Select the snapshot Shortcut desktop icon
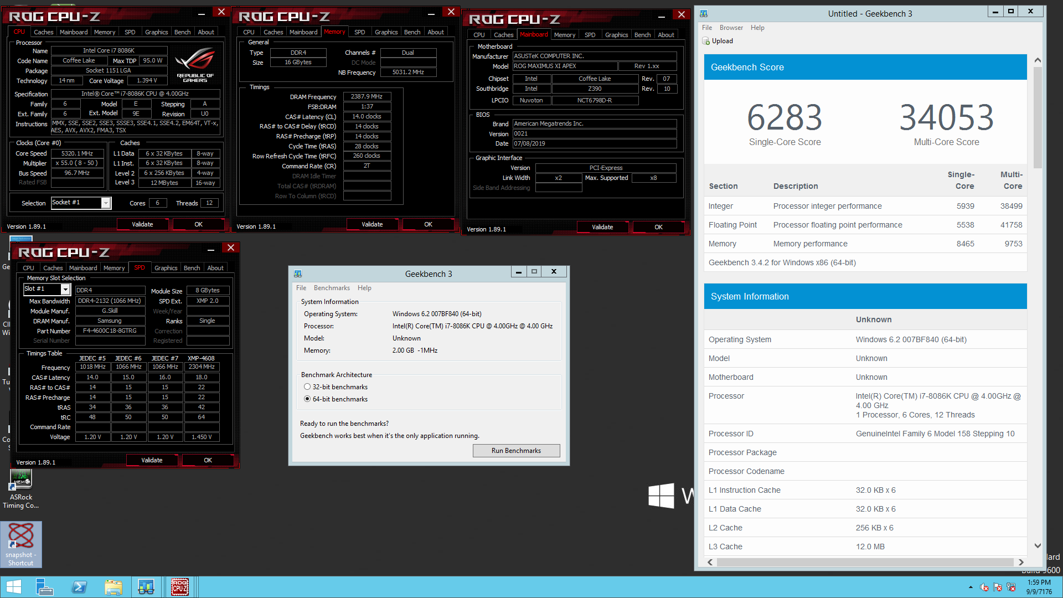Image resolution: width=1063 pixels, height=598 pixels. pyautogui.click(x=20, y=544)
